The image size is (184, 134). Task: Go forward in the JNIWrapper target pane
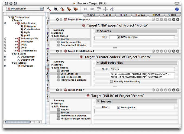point(61,19)
